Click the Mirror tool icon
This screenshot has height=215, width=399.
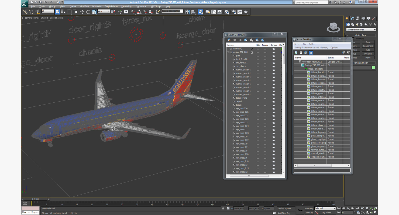(187, 12)
